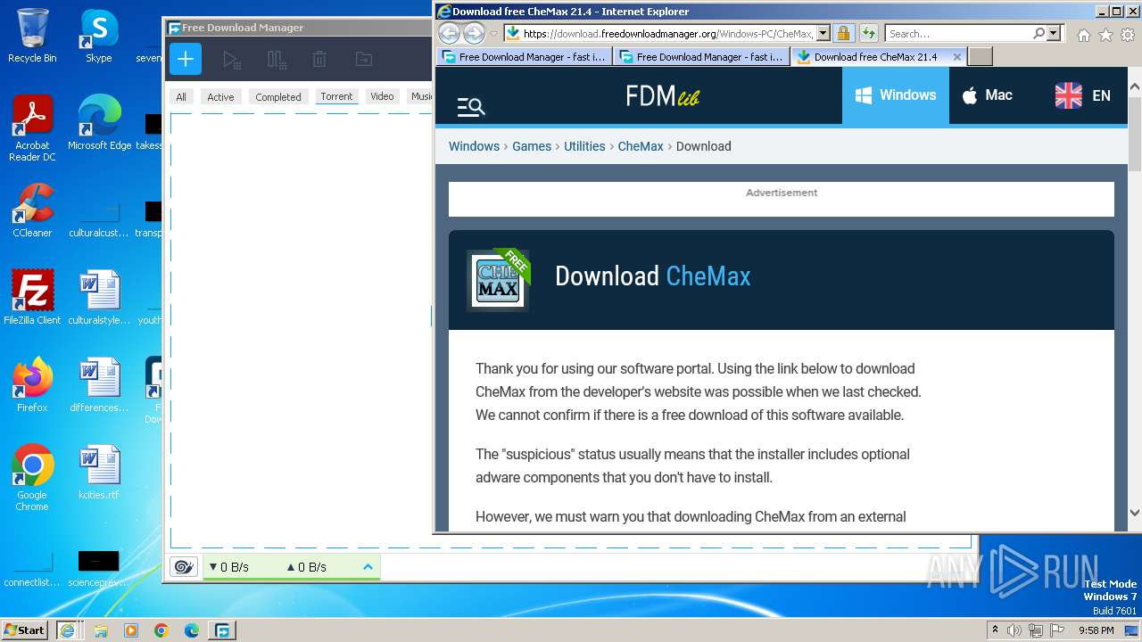Close the Download free CheMax 21.4 tab
Viewport: 1142px width, 642px height.
pos(957,56)
